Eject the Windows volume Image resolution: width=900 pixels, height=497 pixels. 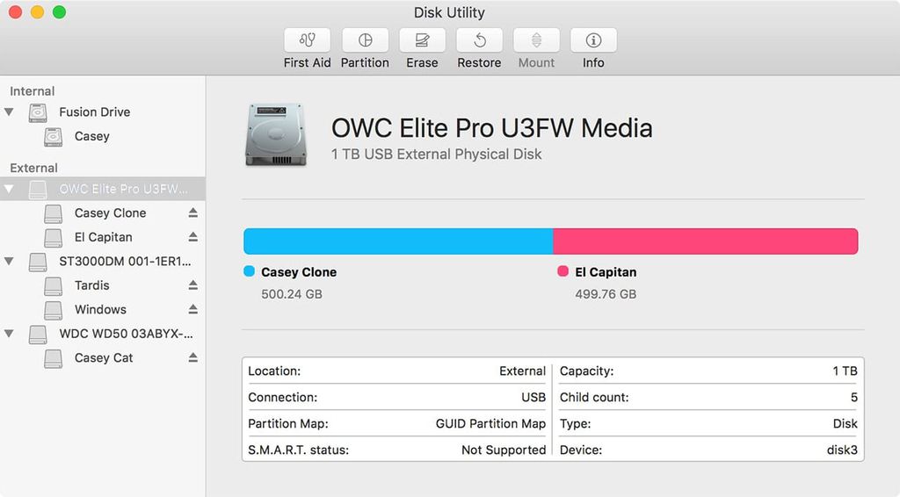click(192, 309)
